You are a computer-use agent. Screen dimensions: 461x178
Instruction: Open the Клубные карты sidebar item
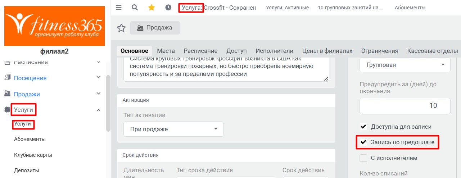coord(33,155)
